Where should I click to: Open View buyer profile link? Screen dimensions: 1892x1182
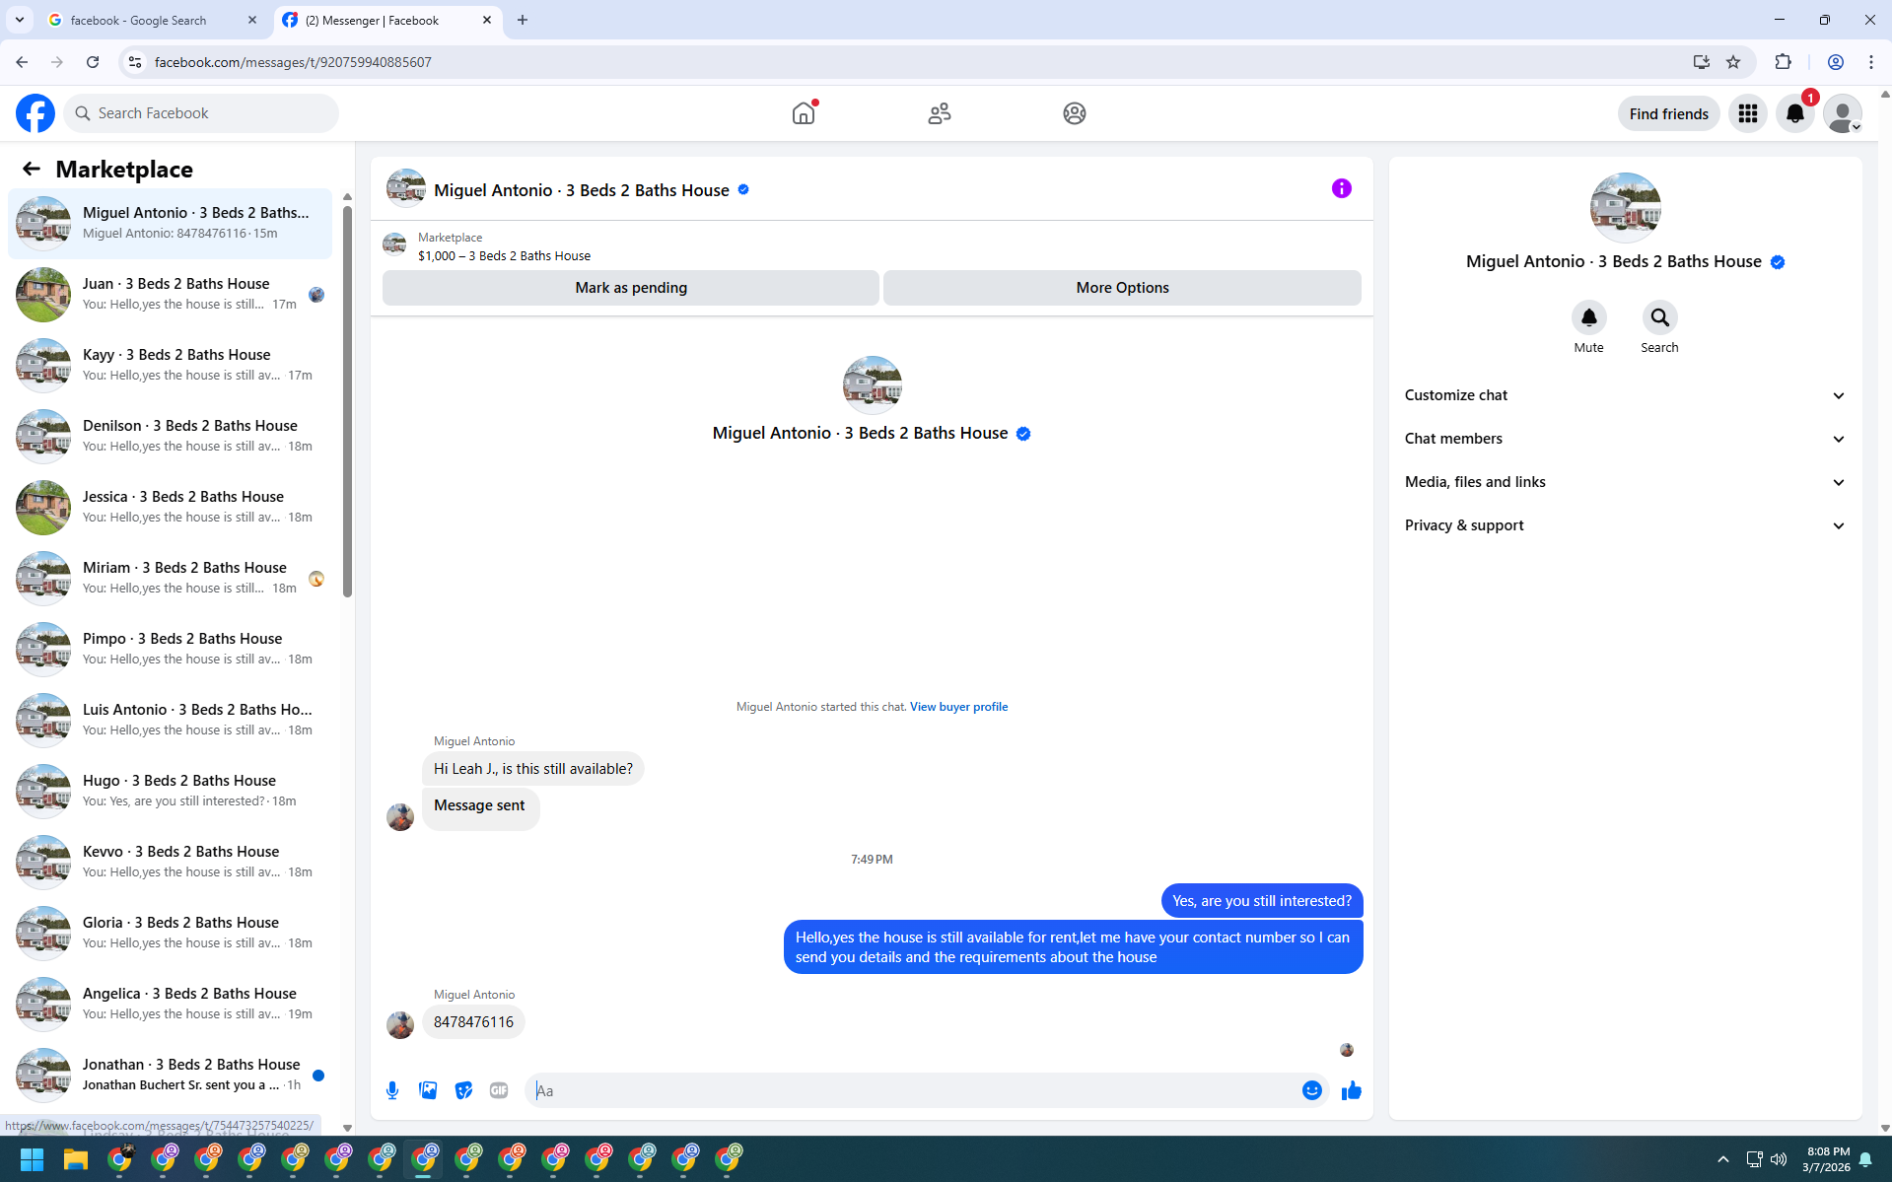[958, 707]
